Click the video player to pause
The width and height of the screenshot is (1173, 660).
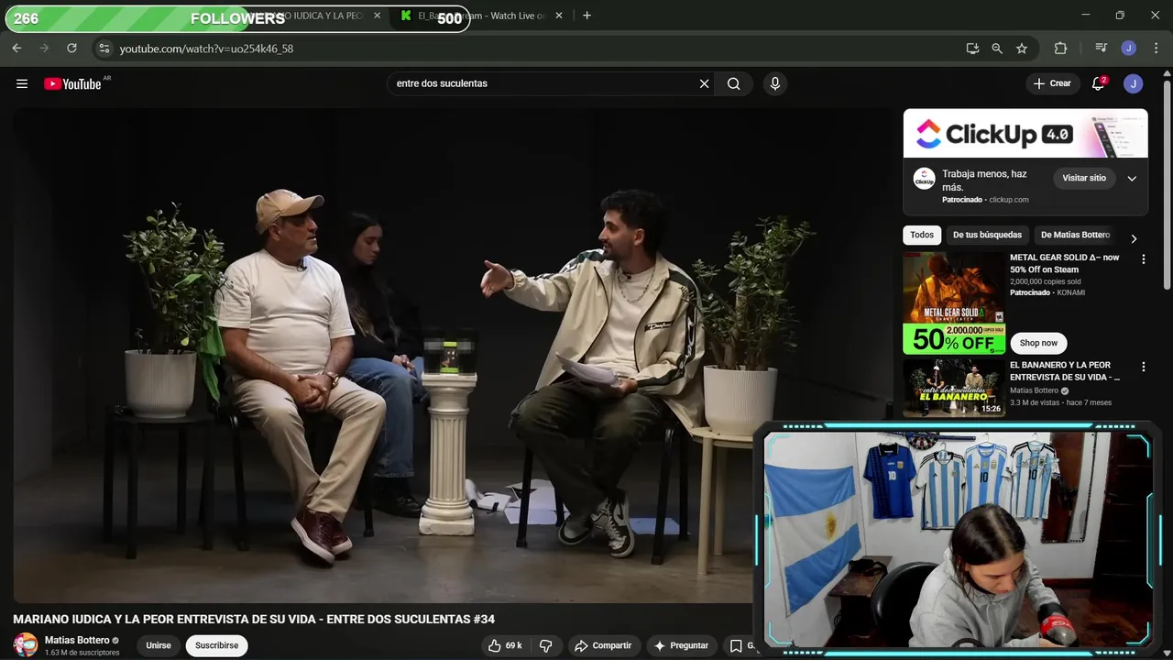tap(453, 356)
